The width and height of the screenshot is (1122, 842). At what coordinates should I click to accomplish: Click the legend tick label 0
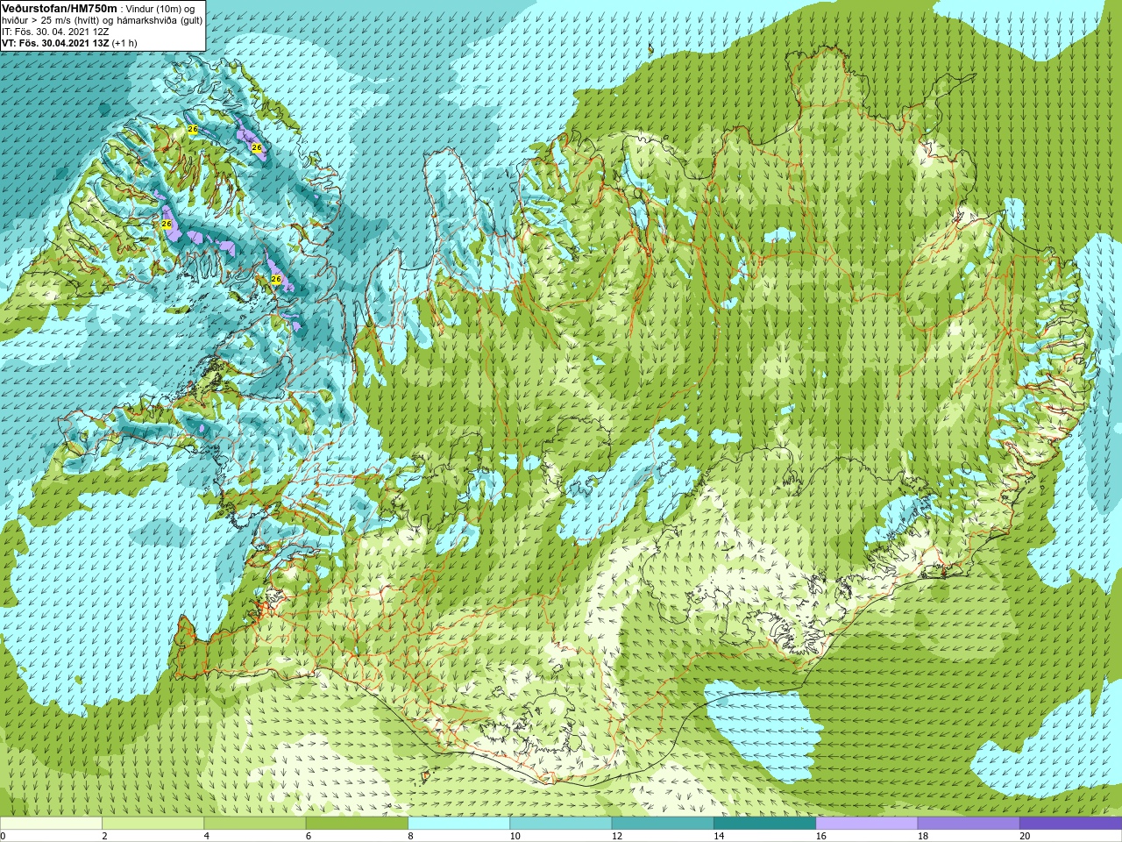(x=3, y=836)
